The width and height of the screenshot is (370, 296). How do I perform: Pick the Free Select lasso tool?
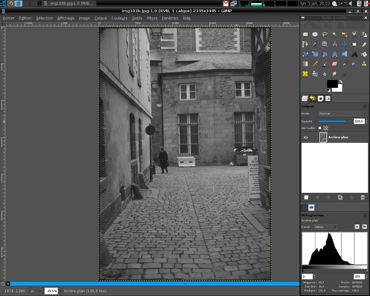click(x=325, y=34)
